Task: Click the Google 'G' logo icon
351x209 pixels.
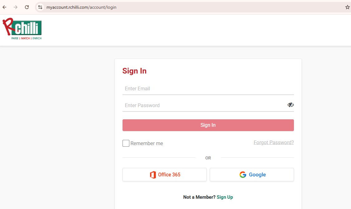Action: [243, 175]
